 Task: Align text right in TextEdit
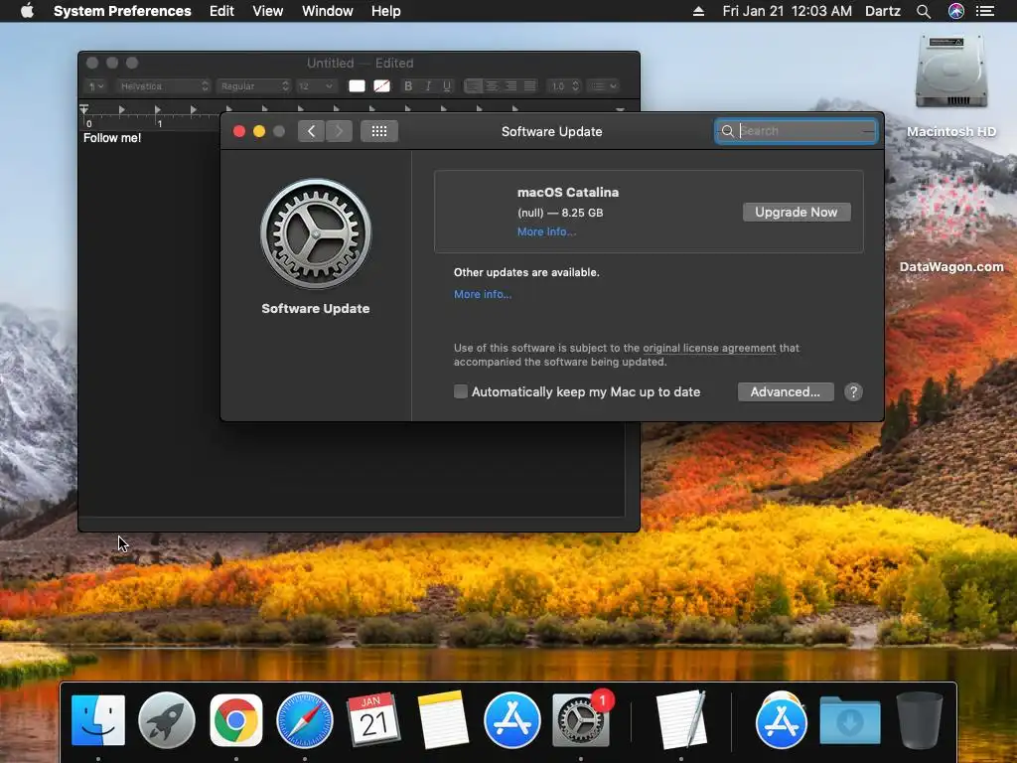tap(511, 85)
